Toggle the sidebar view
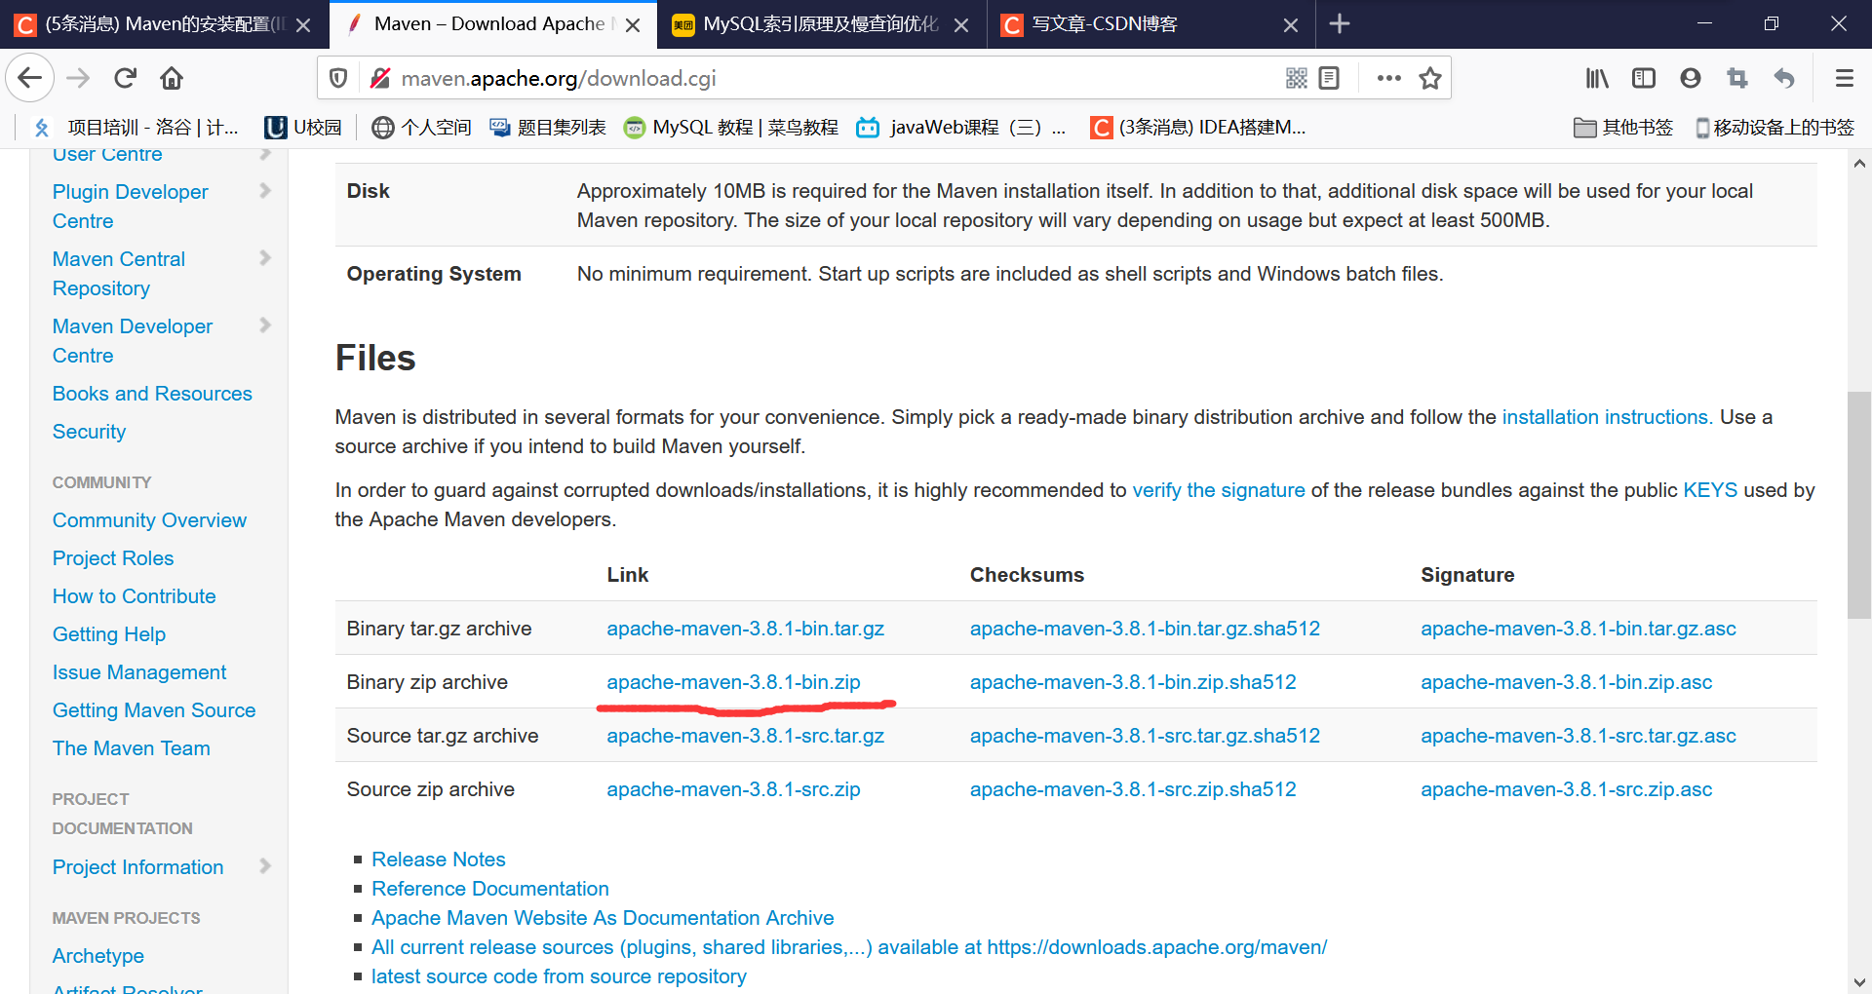Viewport: 1872px width, 994px height. (1644, 78)
